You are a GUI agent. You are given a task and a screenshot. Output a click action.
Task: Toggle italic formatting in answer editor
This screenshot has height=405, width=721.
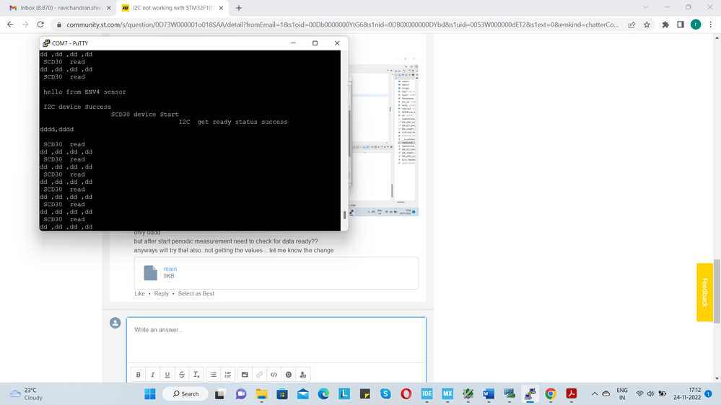(153, 375)
